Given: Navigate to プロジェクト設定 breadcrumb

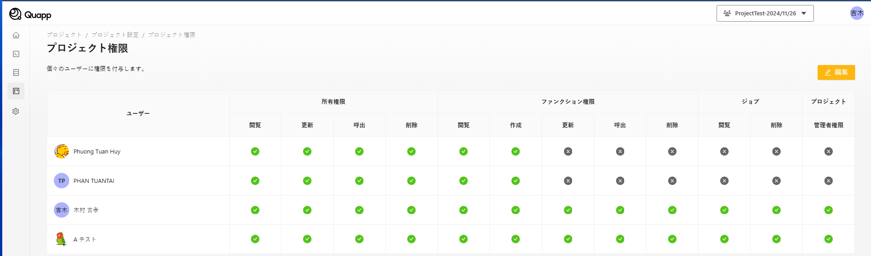Looking at the screenshot, I should point(115,35).
